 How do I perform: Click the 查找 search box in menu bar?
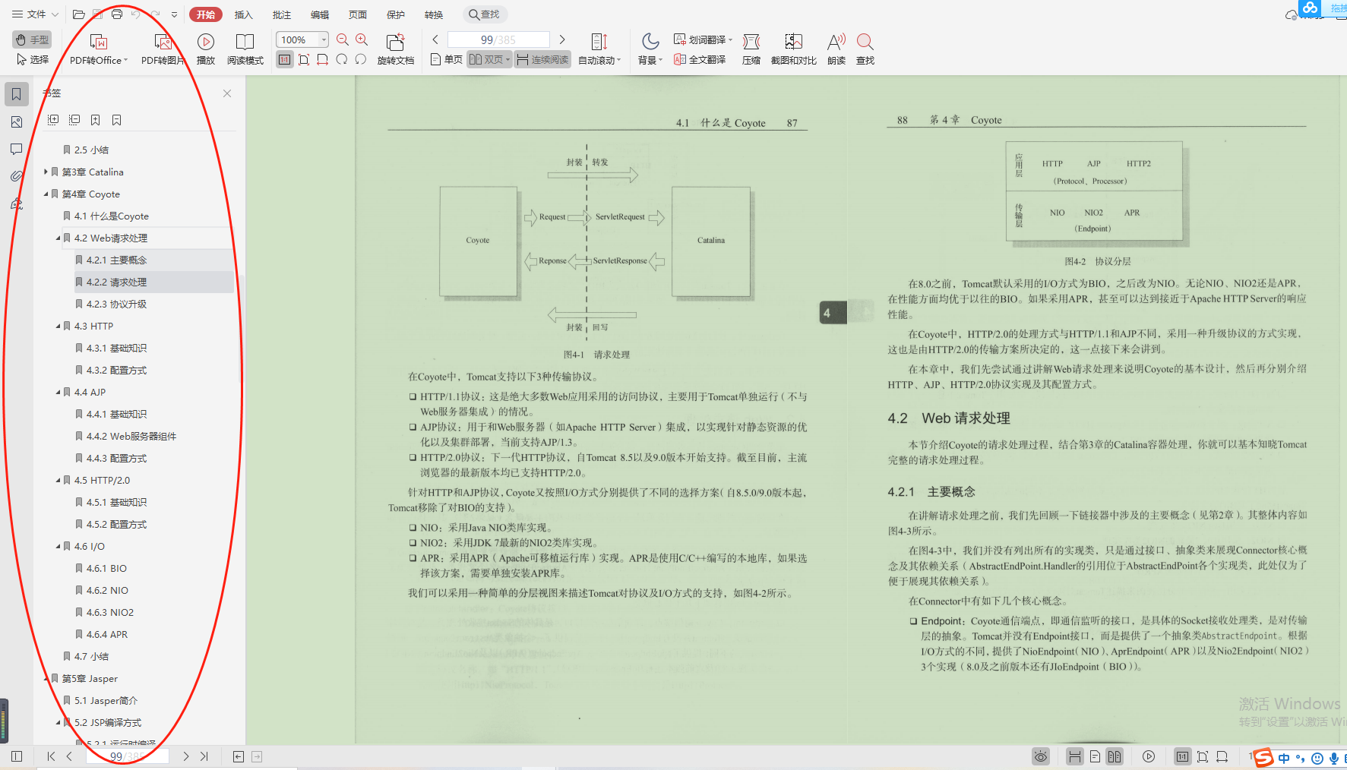coord(485,14)
